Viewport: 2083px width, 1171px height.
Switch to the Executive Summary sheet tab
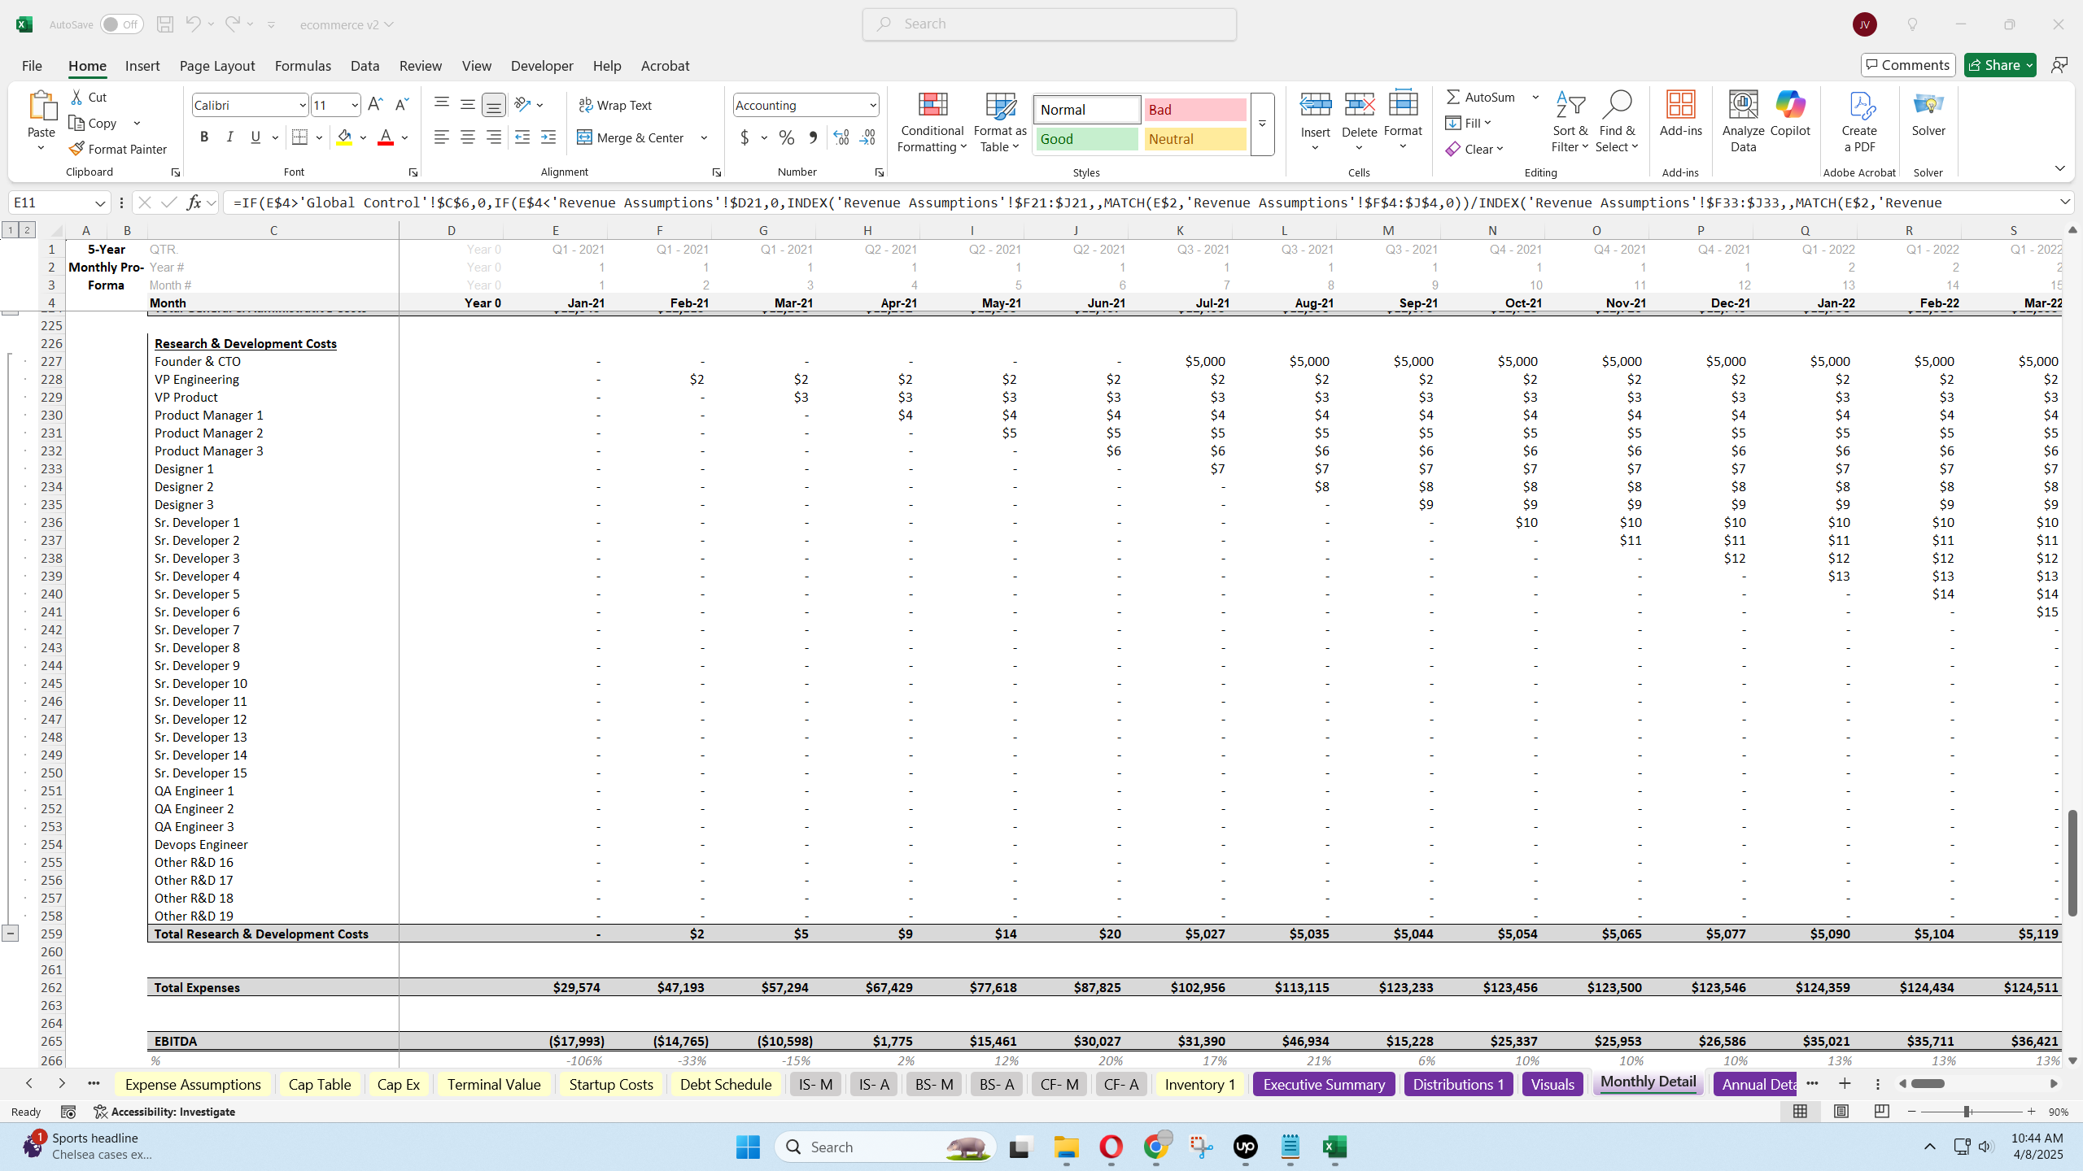point(1324,1084)
